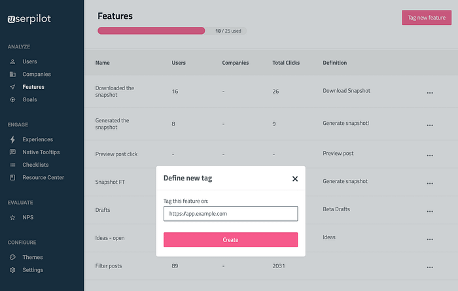Open options menu for Downloaded the snapshot
This screenshot has width=458, height=291.
pyautogui.click(x=430, y=93)
